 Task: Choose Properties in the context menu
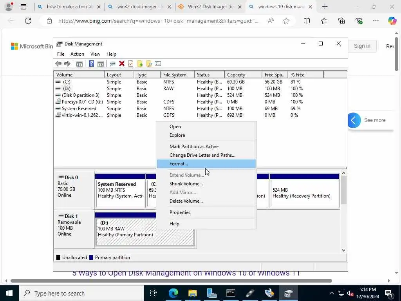[x=206, y=212]
